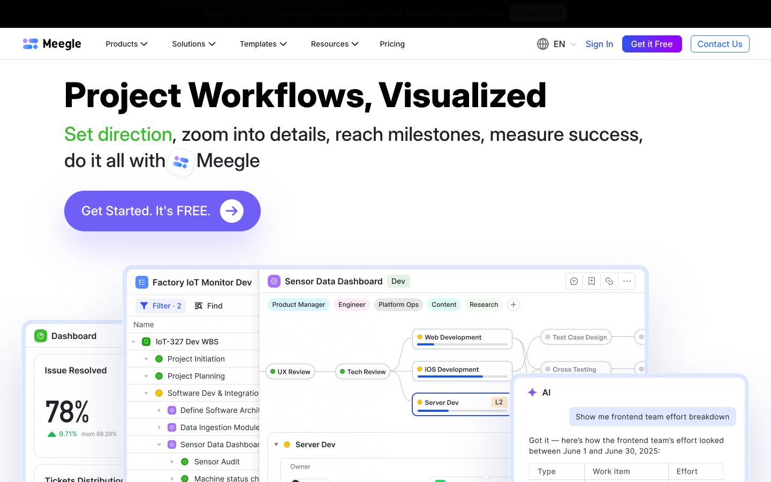Click the L2 badge on Server Dev node
771x482 pixels.
click(498, 402)
